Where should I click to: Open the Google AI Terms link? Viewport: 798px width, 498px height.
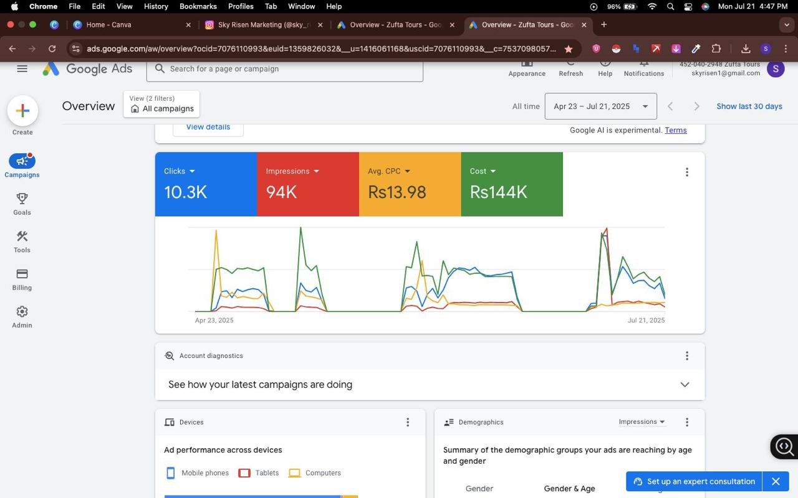click(676, 130)
